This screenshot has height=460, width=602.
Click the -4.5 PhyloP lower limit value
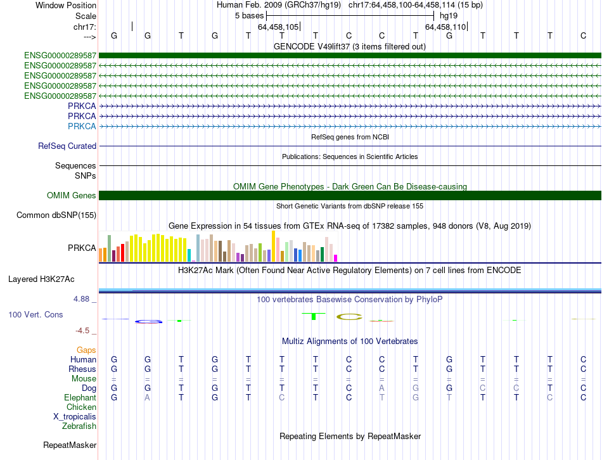(x=82, y=331)
